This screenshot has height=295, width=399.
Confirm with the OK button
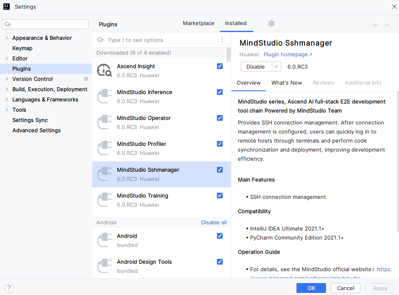tap(311, 288)
